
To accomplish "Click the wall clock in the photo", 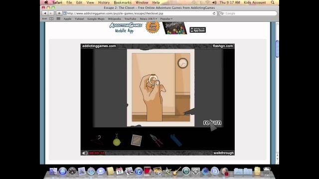I will point(183,63).
